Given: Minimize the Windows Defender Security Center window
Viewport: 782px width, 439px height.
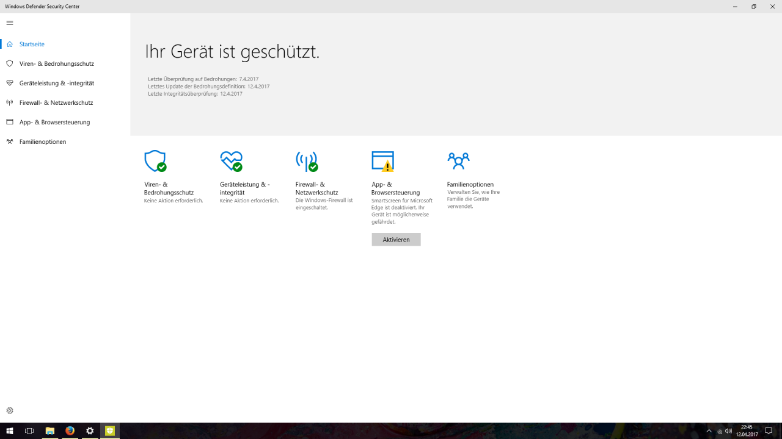Looking at the screenshot, I should (735, 6).
